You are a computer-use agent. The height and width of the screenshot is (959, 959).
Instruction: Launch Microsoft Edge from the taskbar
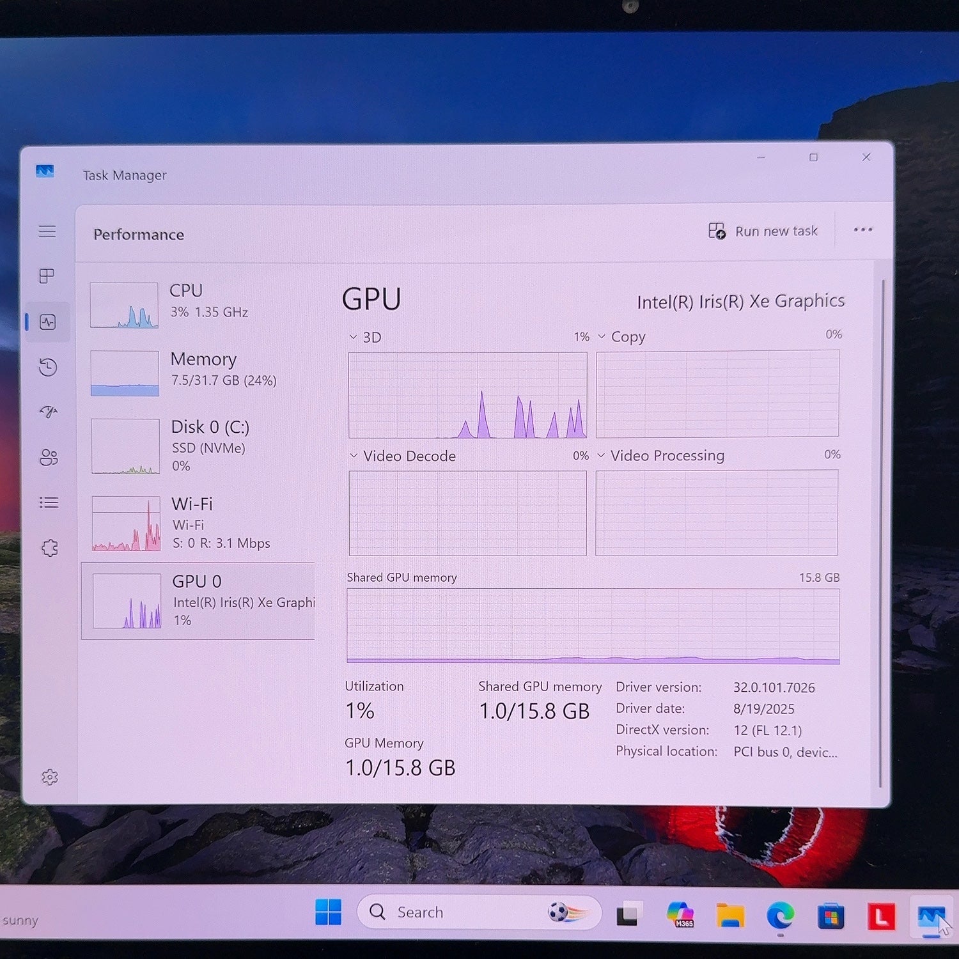tap(780, 916)
